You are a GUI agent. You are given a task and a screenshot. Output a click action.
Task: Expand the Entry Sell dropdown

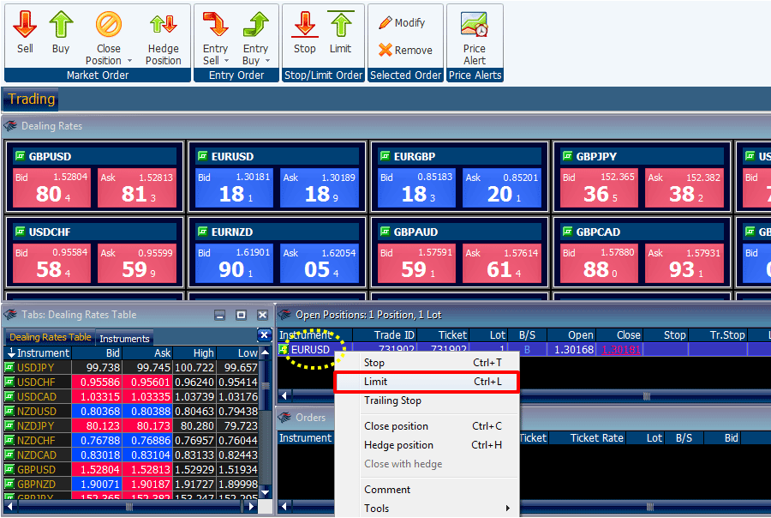tap(226, 61)
